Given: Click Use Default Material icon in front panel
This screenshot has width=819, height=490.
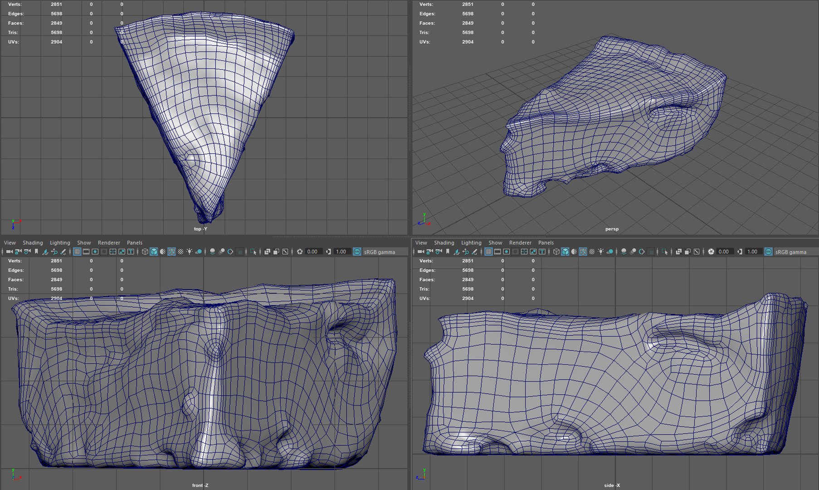Looking at the screenshot, I should click(x=163, y=252).
